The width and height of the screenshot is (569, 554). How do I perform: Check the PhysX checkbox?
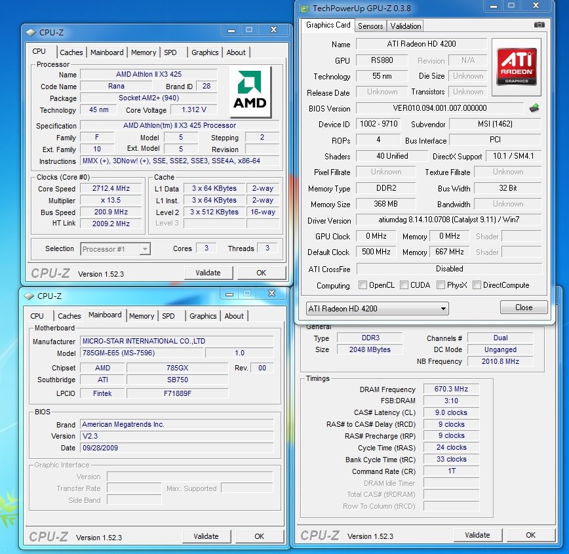(441, 285)
